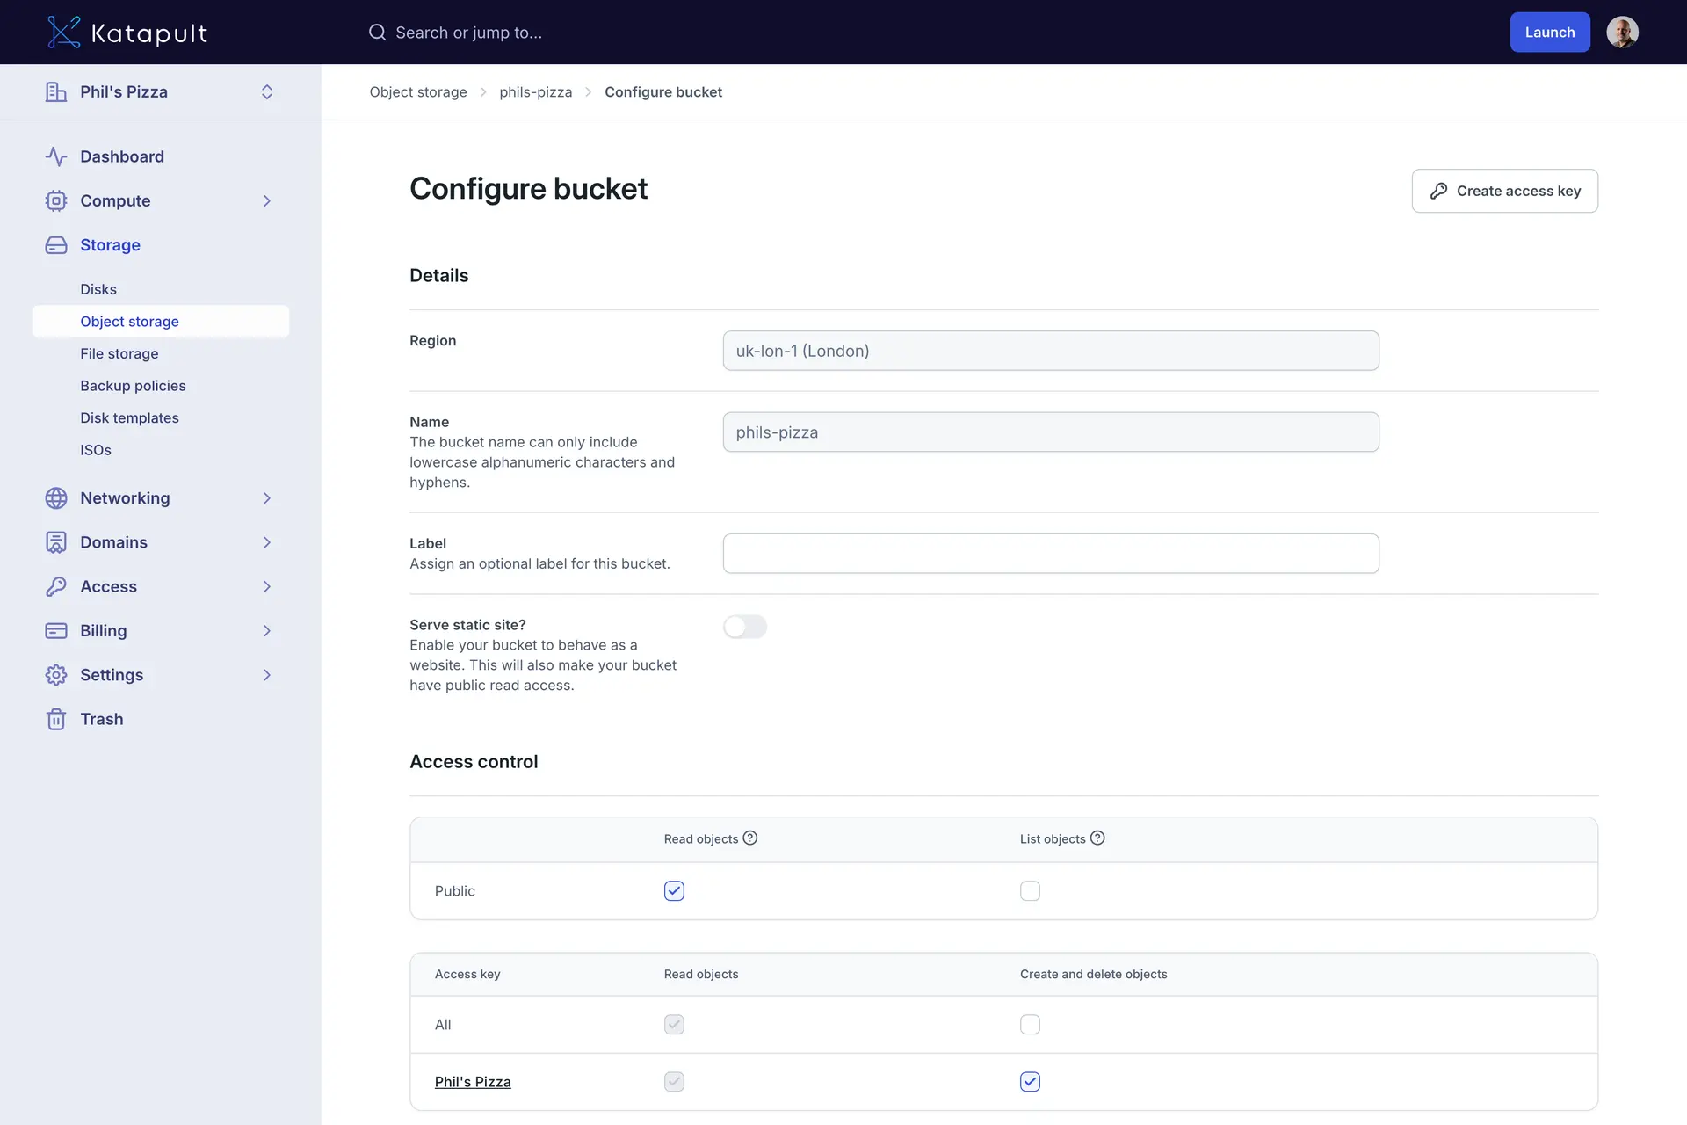Select the Compute section icon
Viewport: 1687px width, 1125px height.
(55, 200)
